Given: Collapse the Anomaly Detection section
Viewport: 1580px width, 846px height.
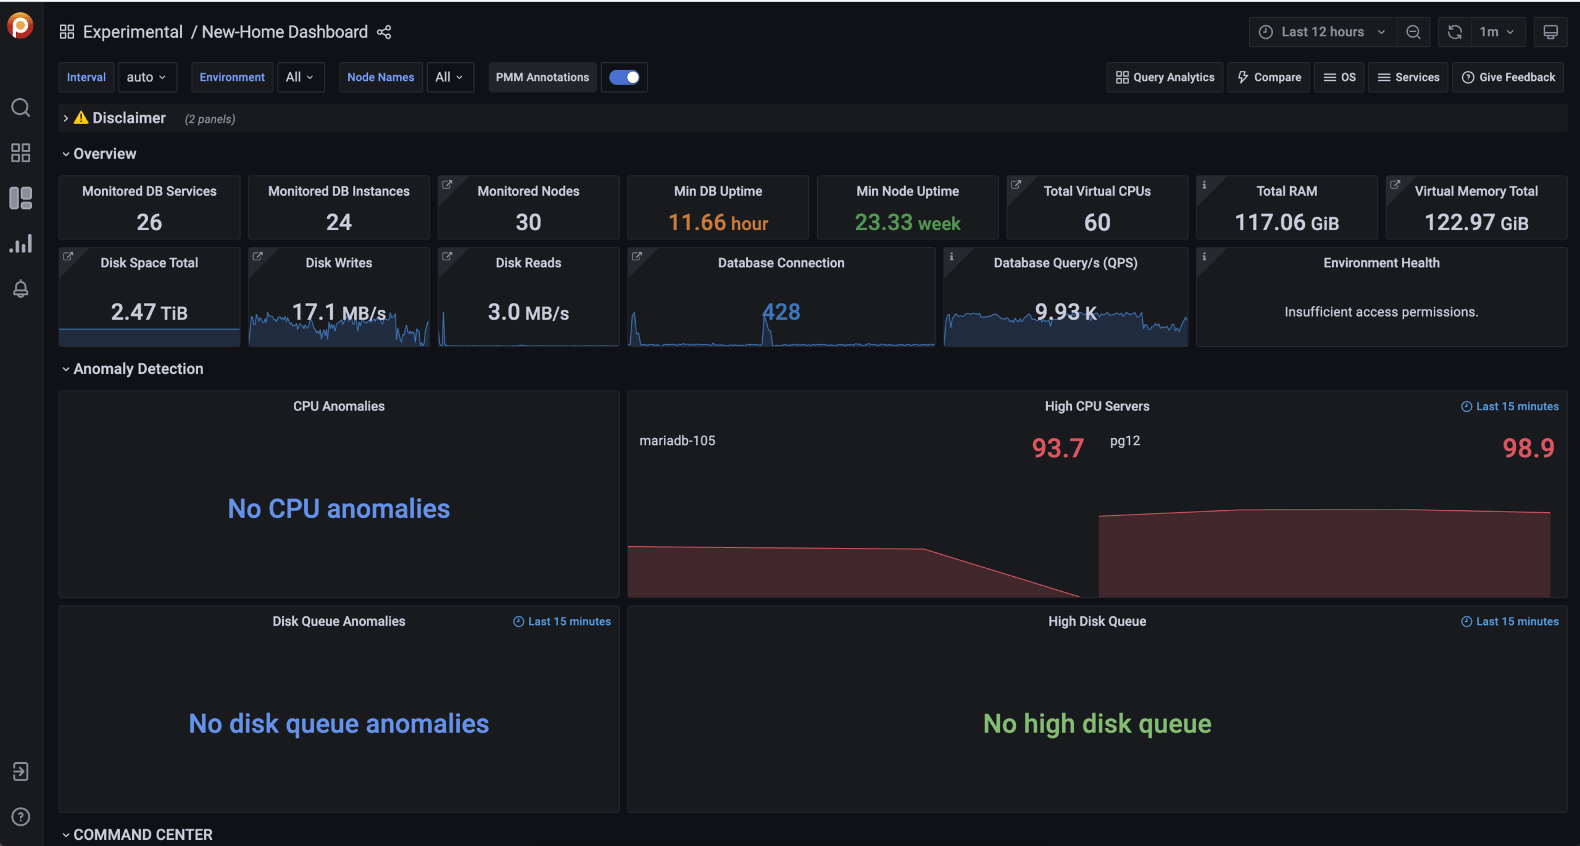Looking at the screenshot, I should (x=138, y=368).
